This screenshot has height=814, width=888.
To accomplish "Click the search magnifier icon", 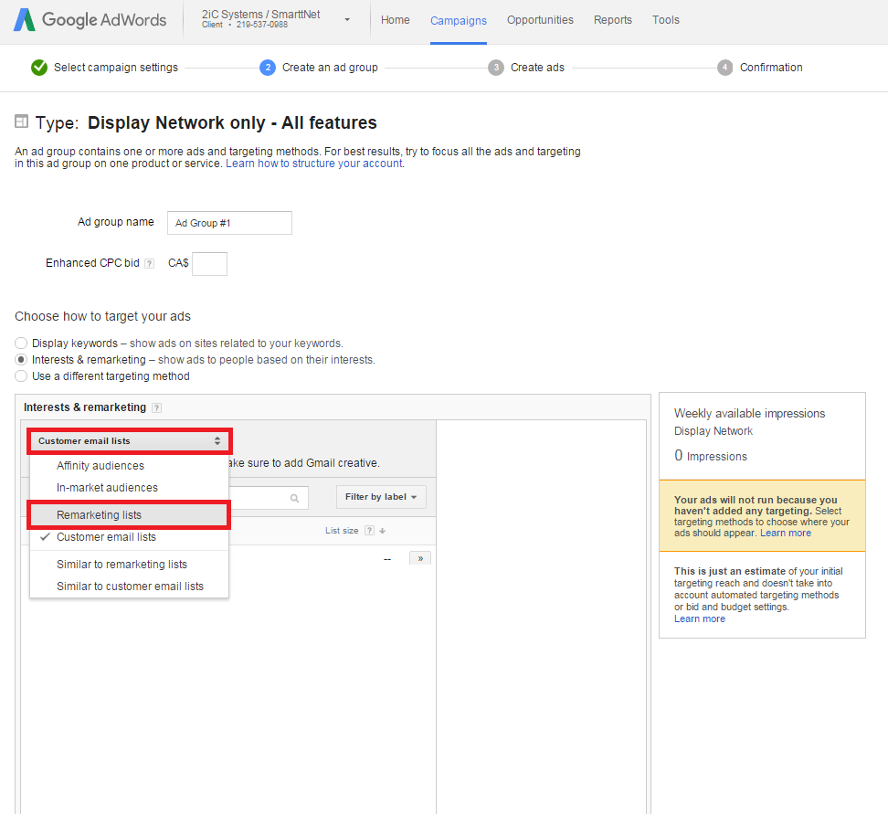I will (x=294, y=499).
